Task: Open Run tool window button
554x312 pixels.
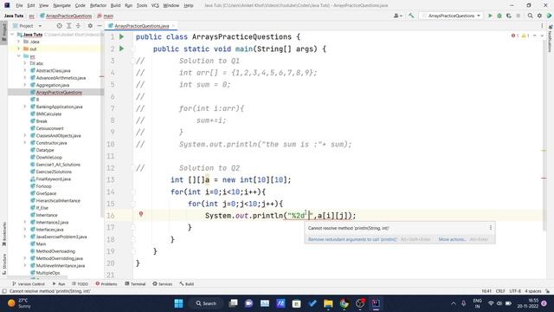Action: tap(59, 283)
